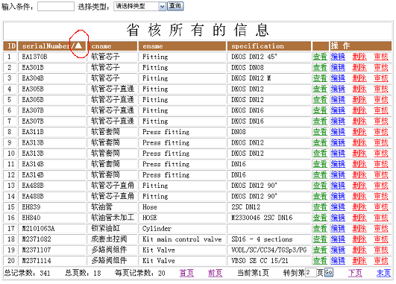The width and height of the screenshot is (396, 284).
Task: Click the serialNumber column header
Action: tap(52, 46)
